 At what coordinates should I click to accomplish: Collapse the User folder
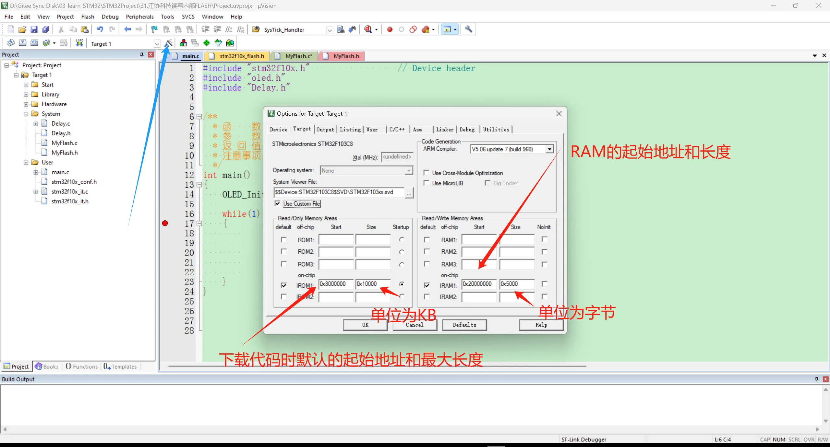(x=26, y=163)
